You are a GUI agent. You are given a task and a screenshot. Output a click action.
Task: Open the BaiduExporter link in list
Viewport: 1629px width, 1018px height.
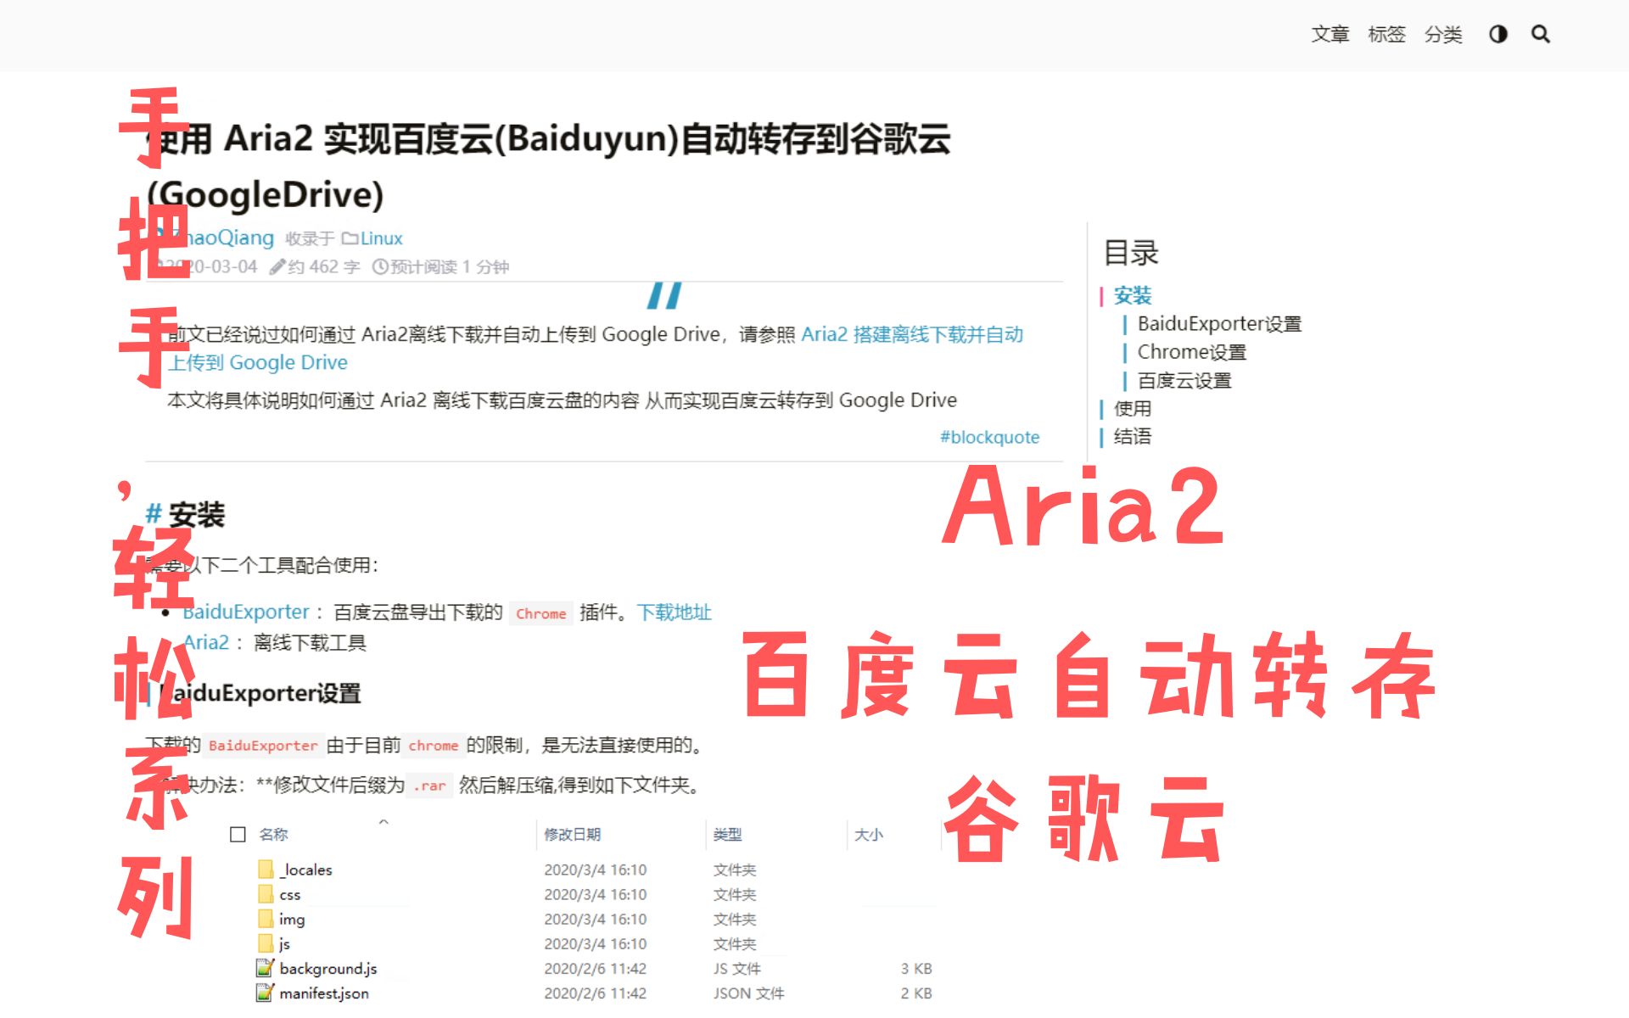[246, 612]
